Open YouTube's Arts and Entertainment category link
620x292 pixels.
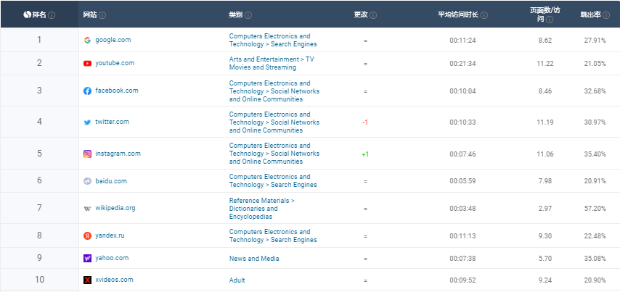[x=272, y=63]
